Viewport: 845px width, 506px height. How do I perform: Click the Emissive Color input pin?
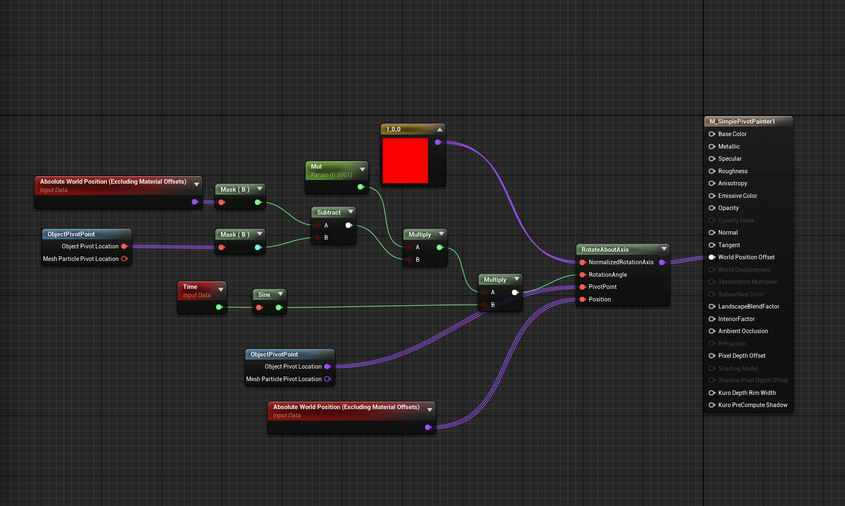point(712,196)
